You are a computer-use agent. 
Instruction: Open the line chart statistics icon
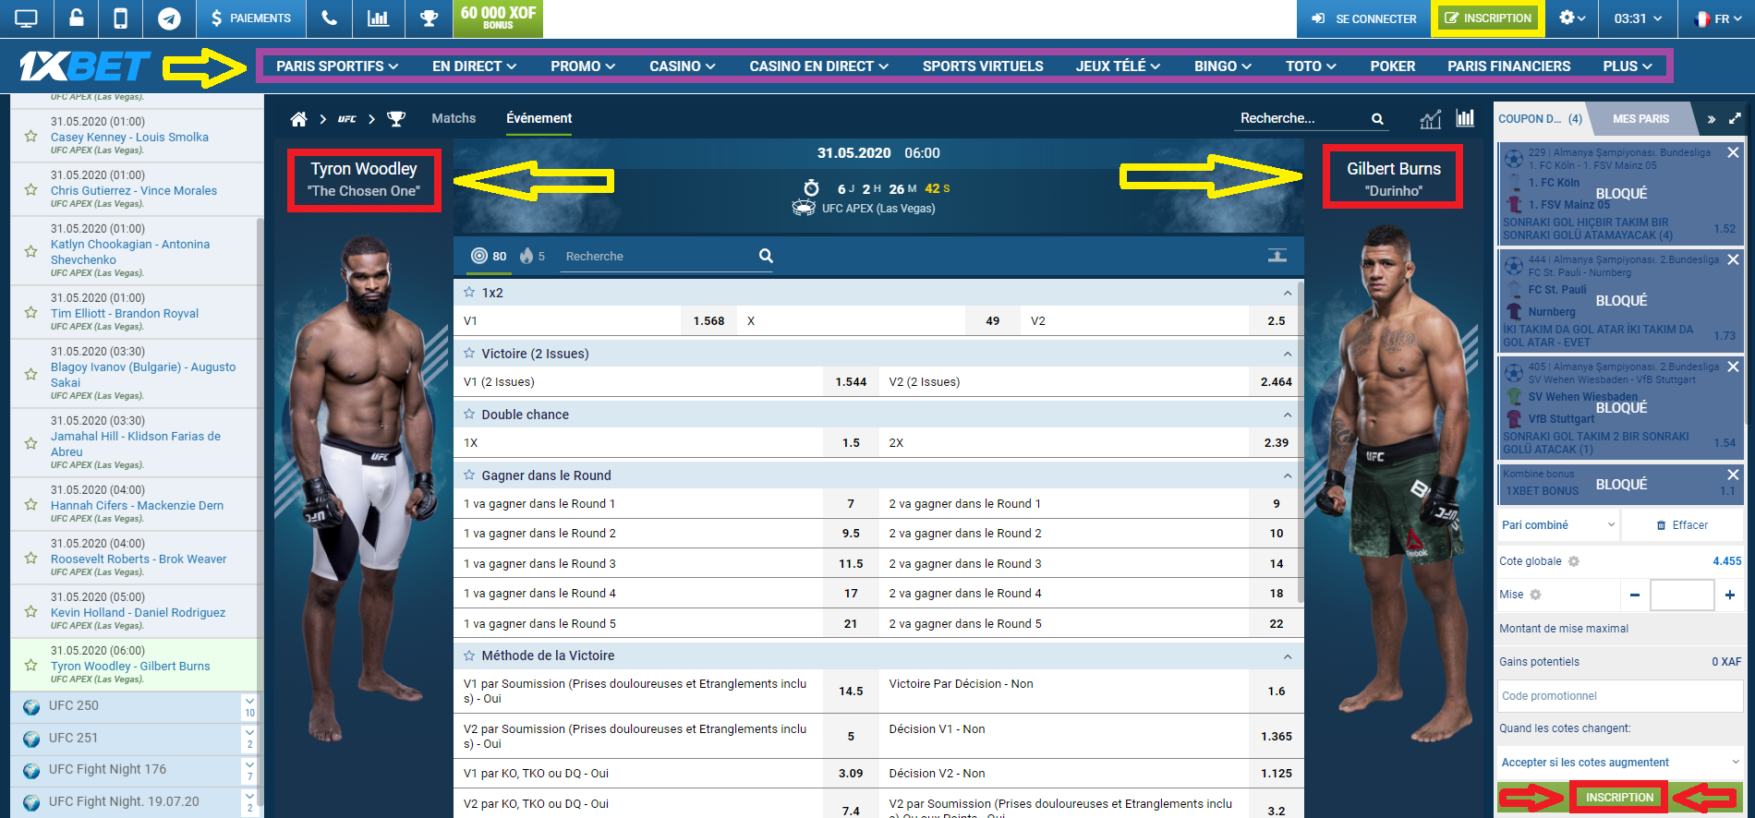click(1430, 119)
